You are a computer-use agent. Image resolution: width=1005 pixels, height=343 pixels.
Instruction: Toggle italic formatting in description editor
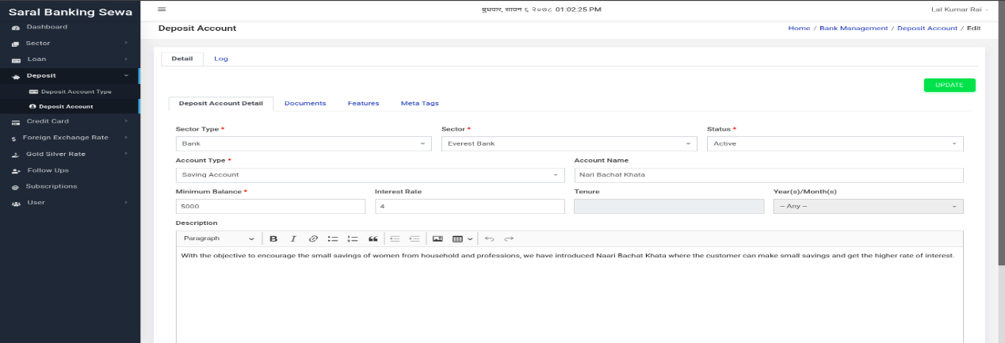click(x=293, y=238)
